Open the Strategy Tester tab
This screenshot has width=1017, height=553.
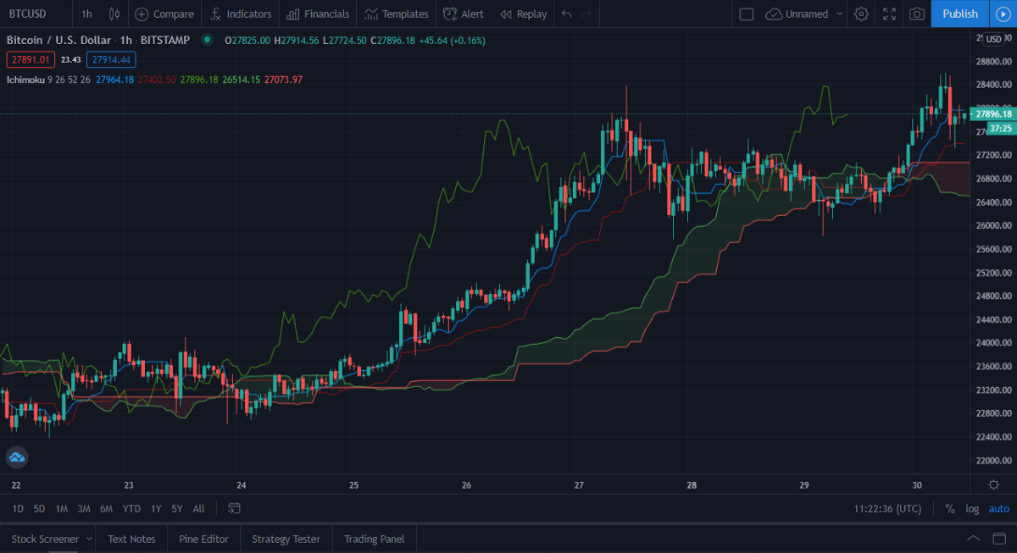(286, 539)
